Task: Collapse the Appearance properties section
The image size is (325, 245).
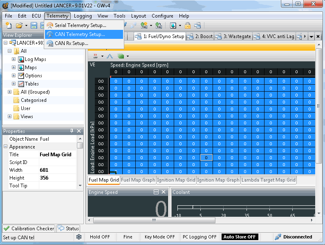Action: click(x=6, y=147)
